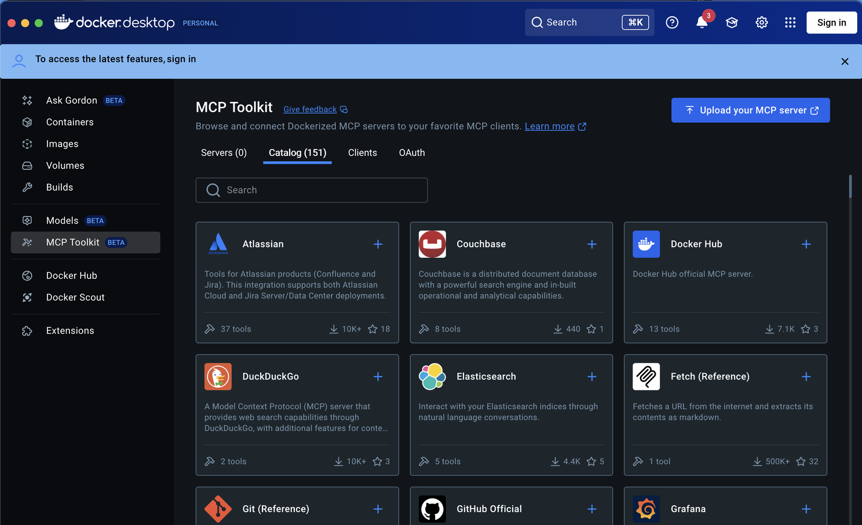Screen dimensions: 862x525
Task: Click the Docker Hub card logo
Action: click(x=646, y=244)
